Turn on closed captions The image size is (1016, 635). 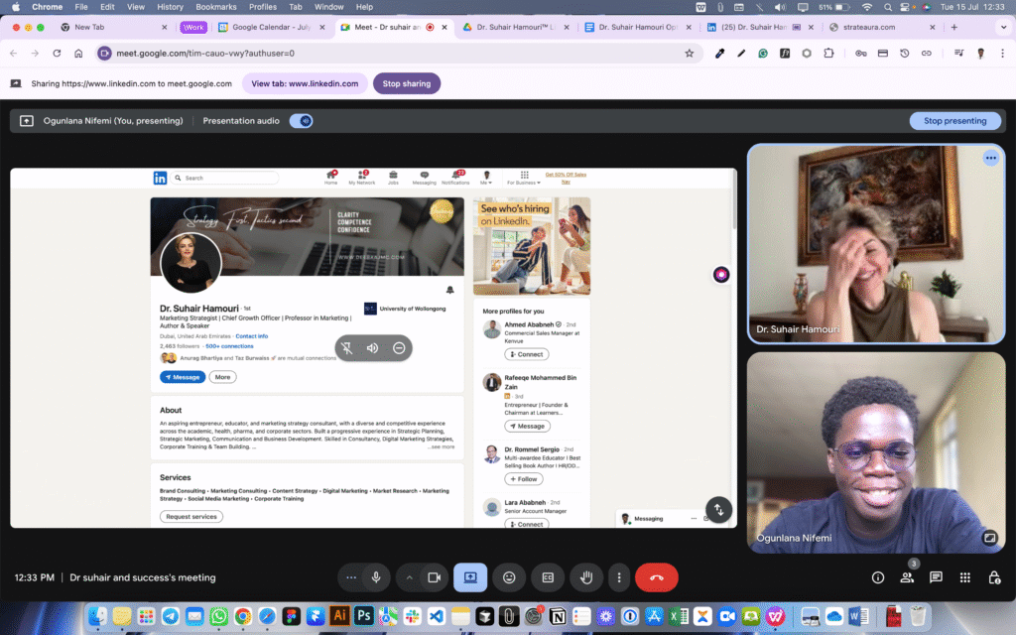pyautogui.click(x=548, y=577)
